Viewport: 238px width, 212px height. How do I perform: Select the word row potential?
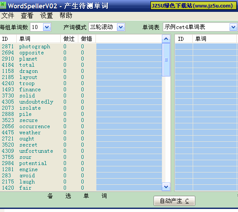(81, 163)
